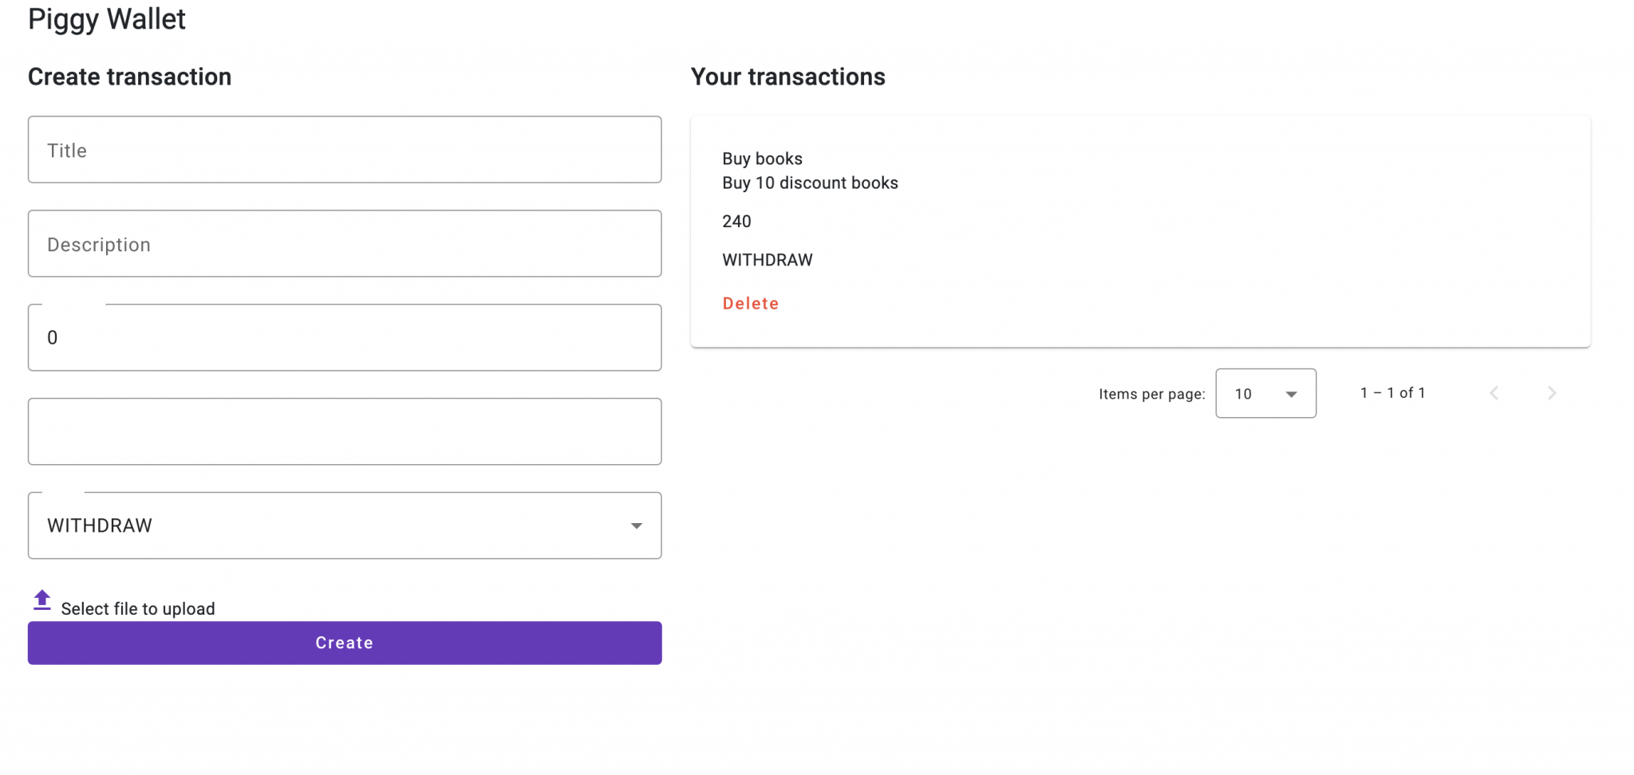Open the WITHDRAW transaction type selector

pos(344,526)
